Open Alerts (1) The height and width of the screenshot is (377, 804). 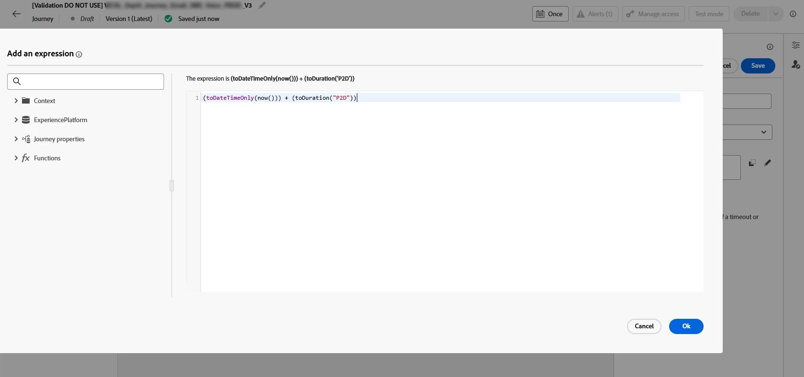tap(595, 14)
